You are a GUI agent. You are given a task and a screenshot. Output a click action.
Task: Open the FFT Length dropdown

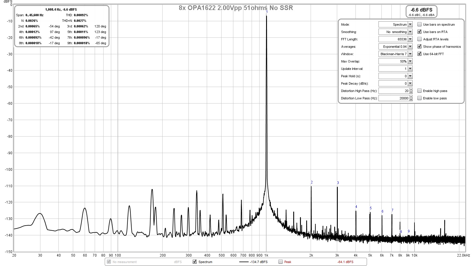tap(410, 39)
